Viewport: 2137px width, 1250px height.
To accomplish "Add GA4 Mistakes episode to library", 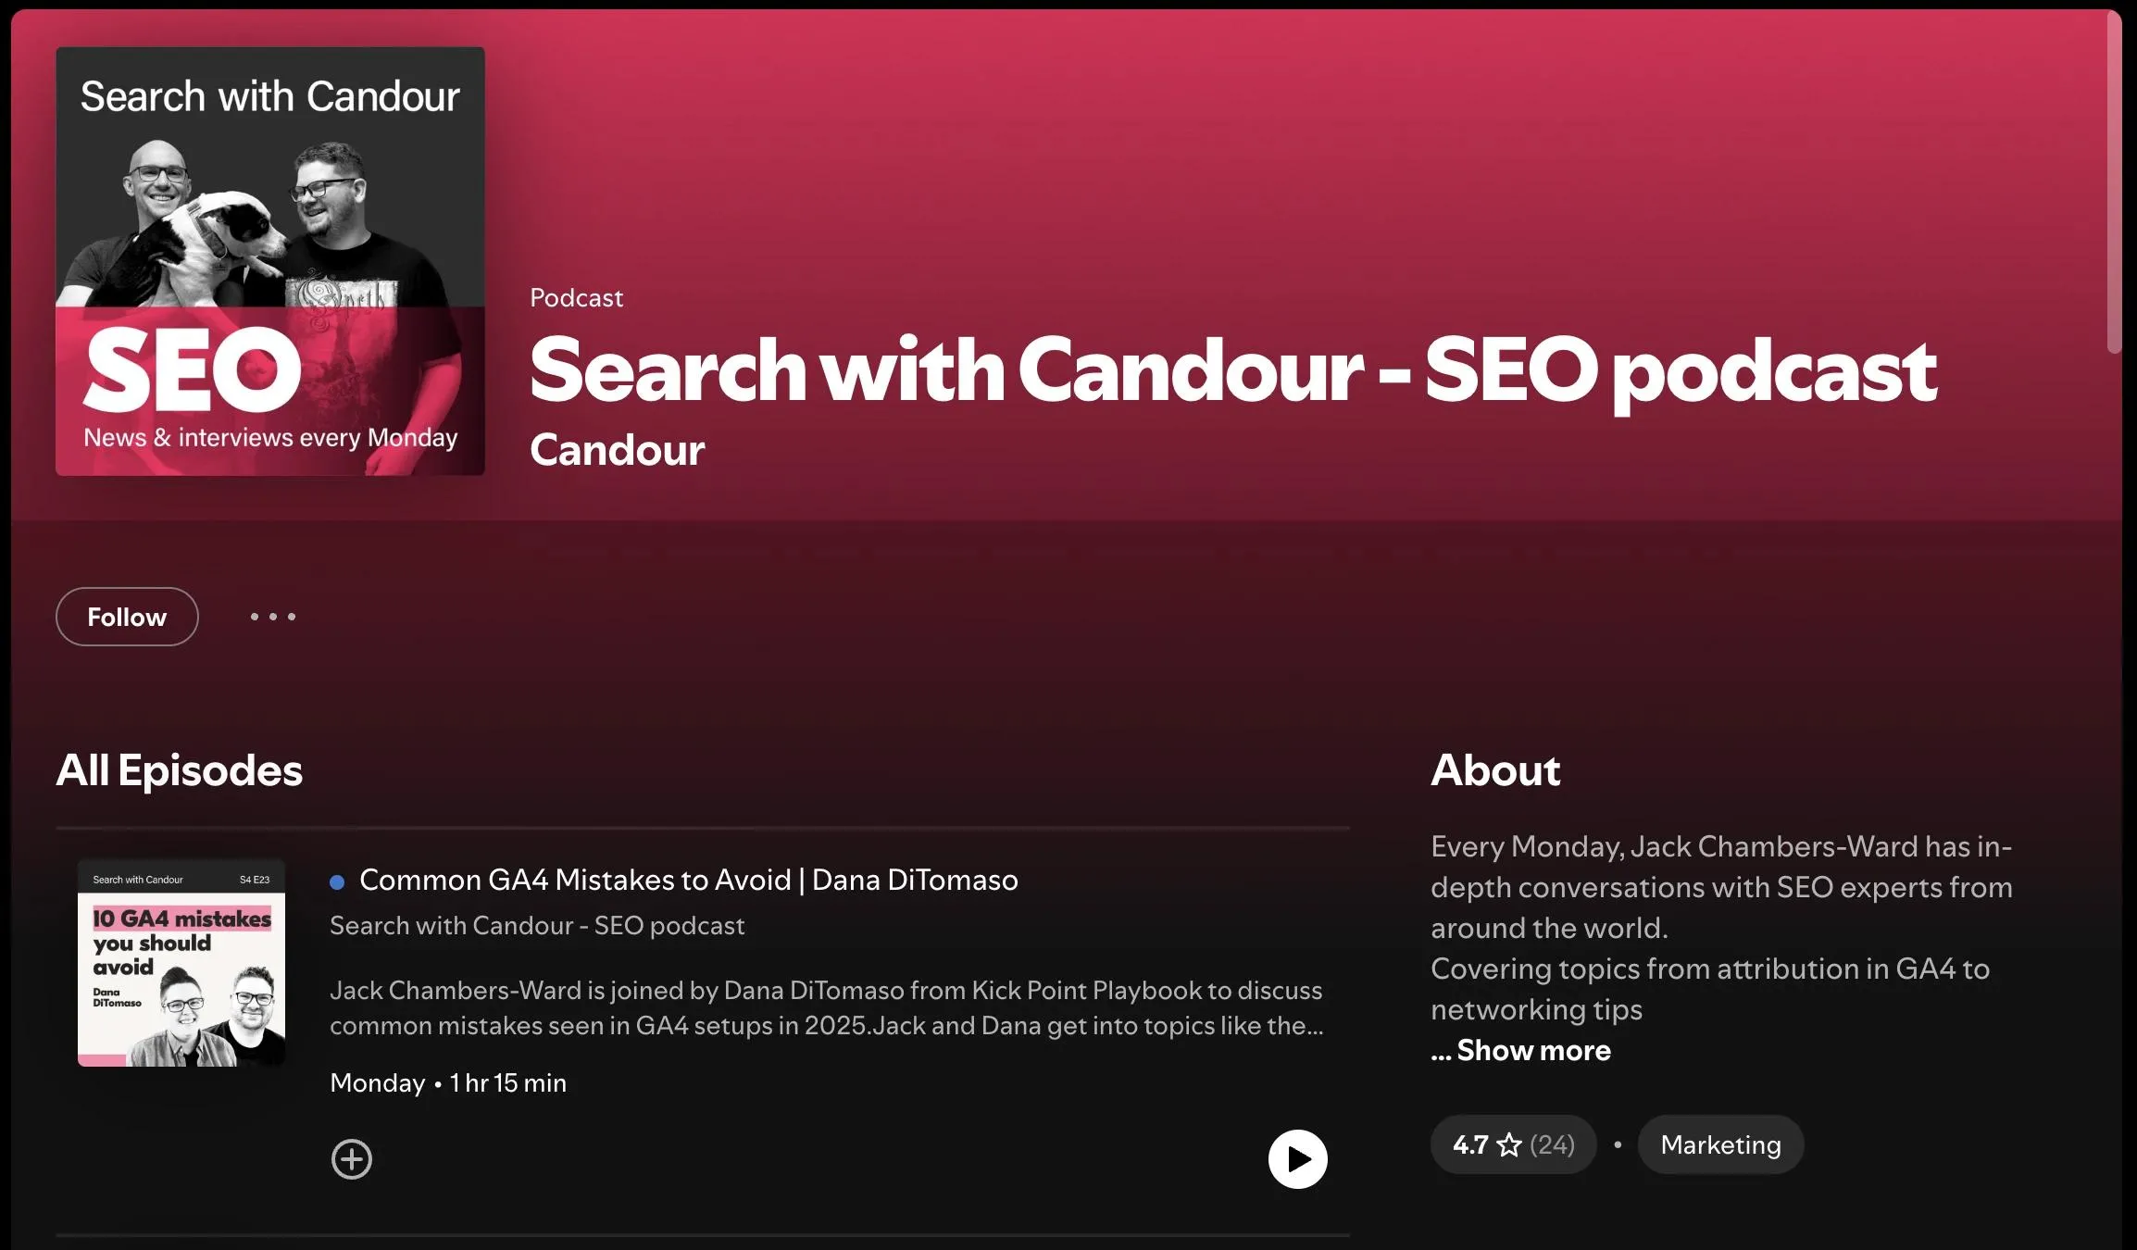I will (352, 1158).
